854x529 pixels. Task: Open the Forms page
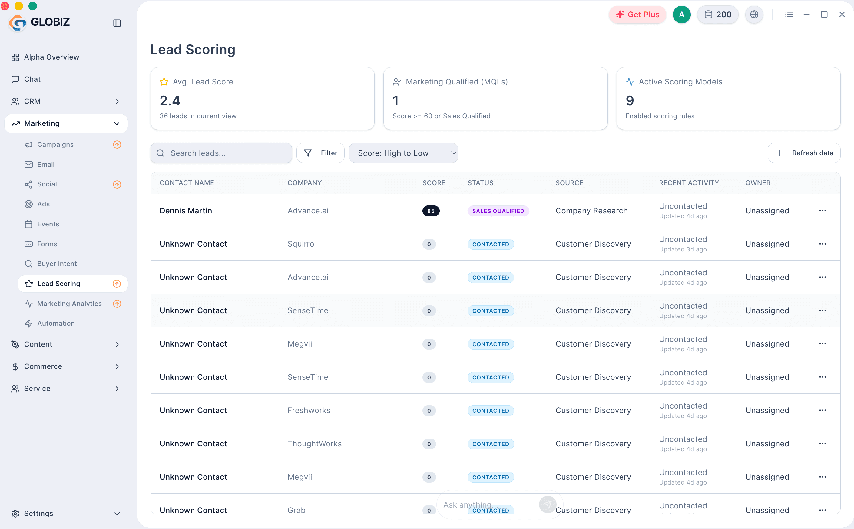pos(47,244)
